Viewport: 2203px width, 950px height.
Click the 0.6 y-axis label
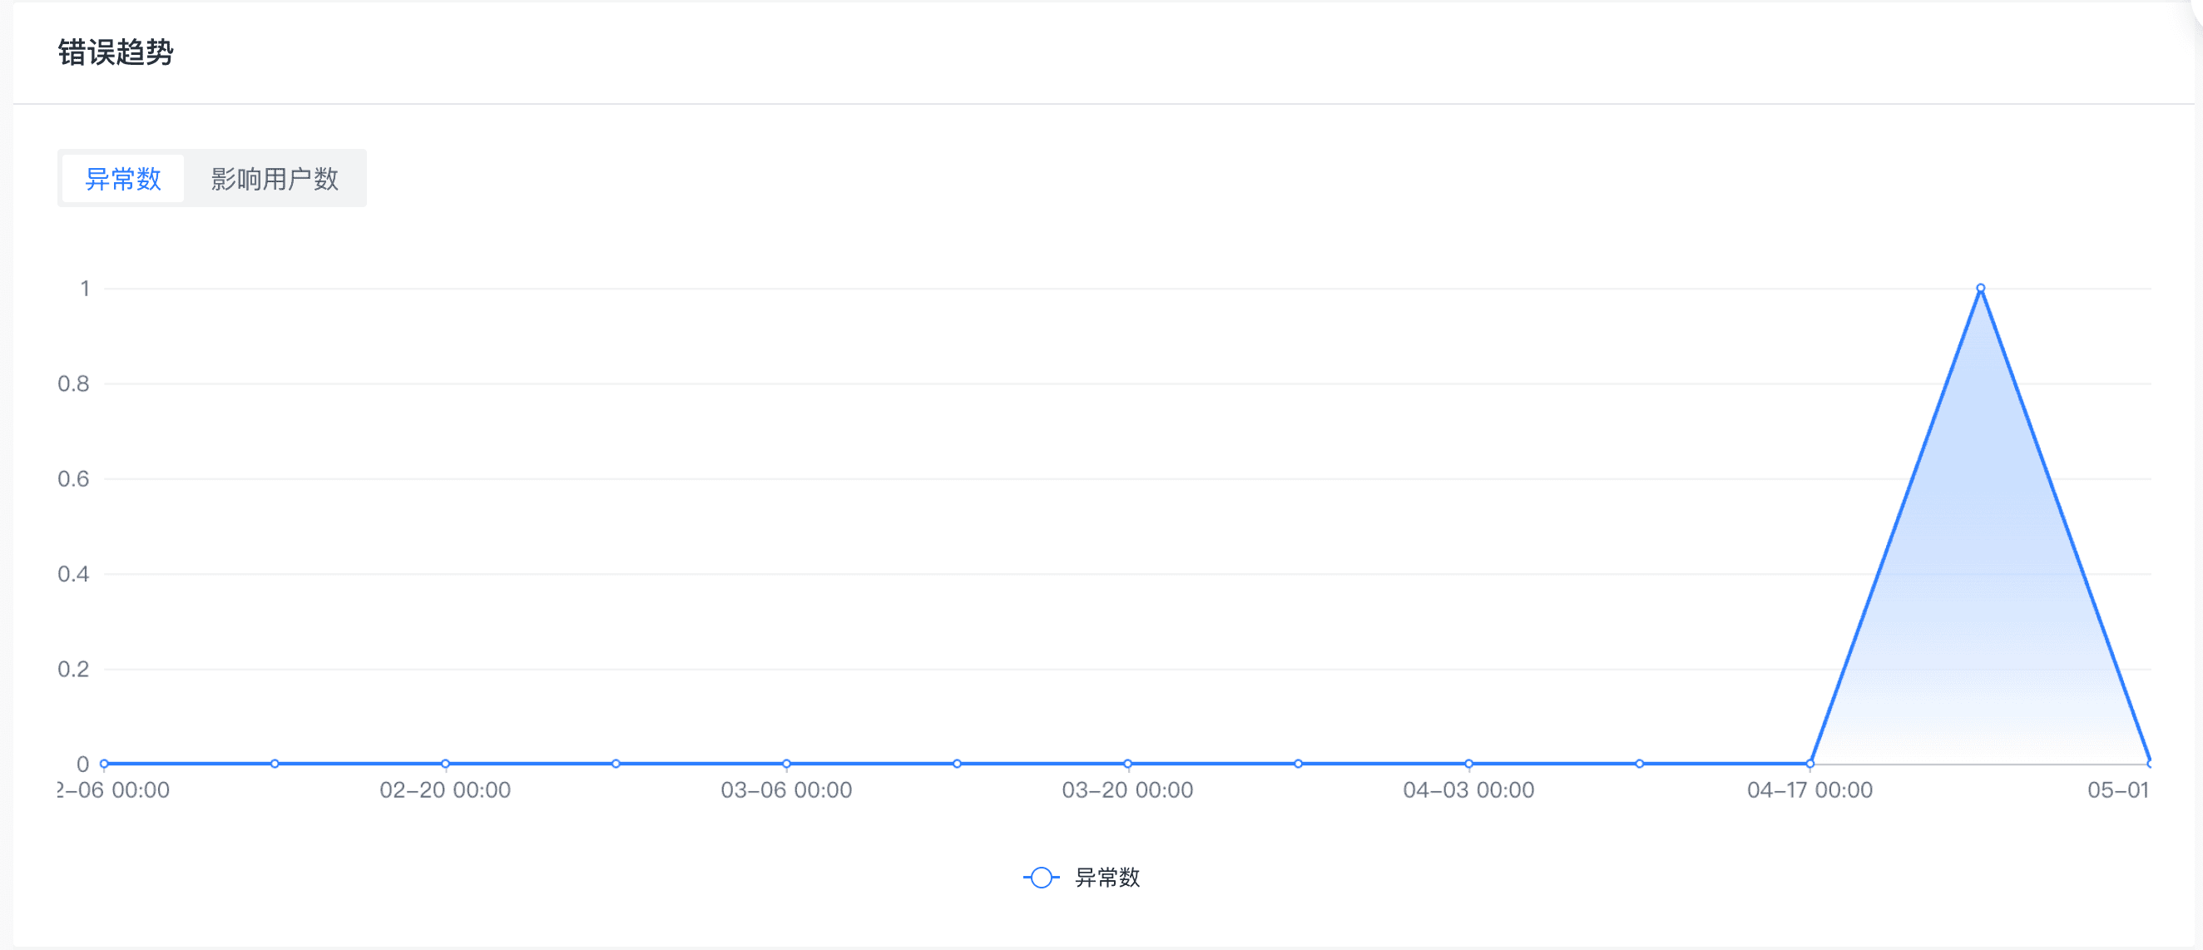click(73, 479)
